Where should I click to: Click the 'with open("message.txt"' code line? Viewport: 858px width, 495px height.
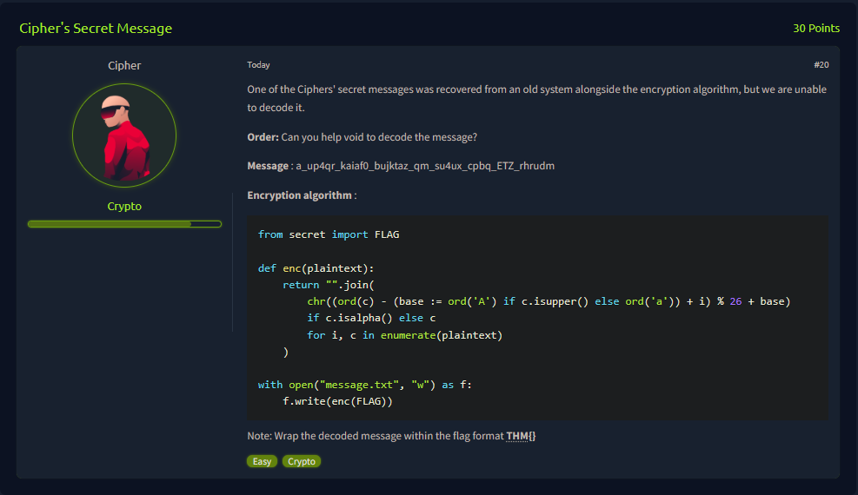(364, 385)
